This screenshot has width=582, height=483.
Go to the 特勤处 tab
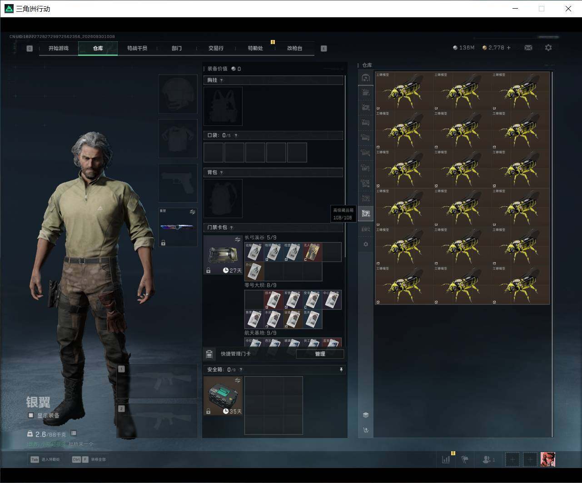pyautogui.click(x=255, y=48)
